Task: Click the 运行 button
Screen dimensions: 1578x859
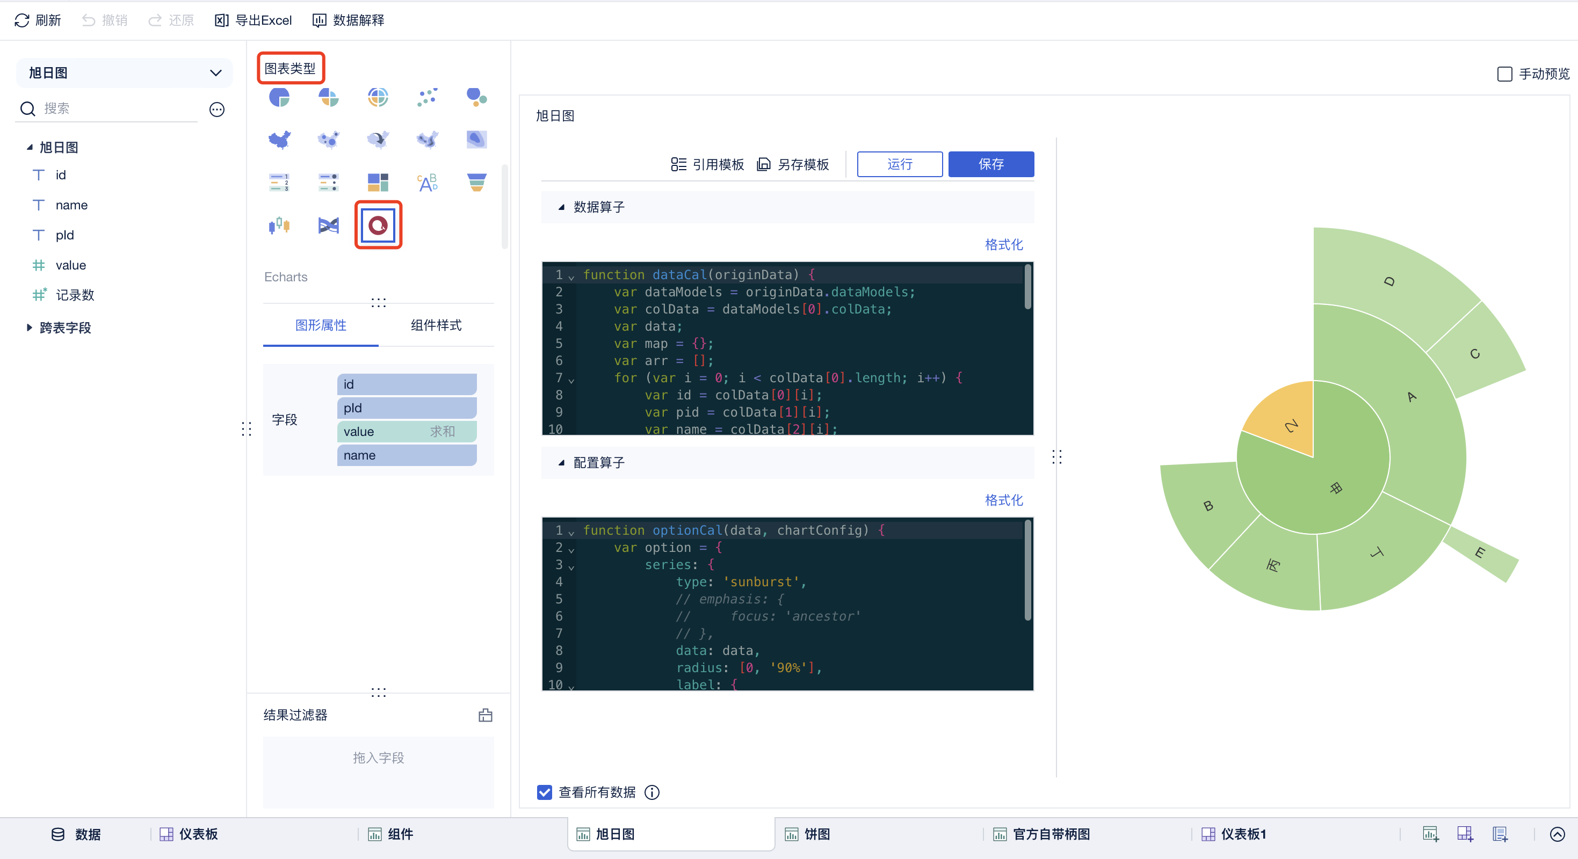Action: (x=899, y=164)
